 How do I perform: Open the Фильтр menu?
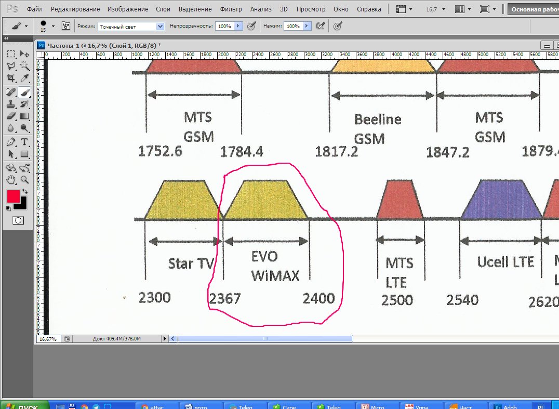[x=231, y=9]
